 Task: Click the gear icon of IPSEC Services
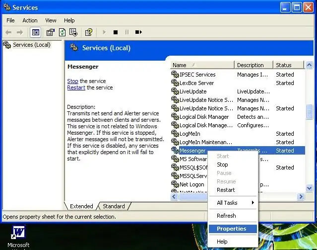175,75
